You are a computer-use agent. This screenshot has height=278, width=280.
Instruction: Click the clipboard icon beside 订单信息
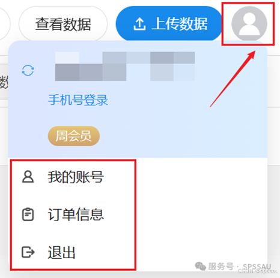[28, 214]
